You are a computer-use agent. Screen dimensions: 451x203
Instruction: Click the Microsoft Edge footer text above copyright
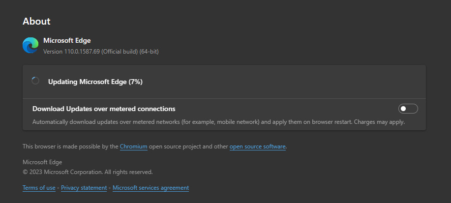42,162
